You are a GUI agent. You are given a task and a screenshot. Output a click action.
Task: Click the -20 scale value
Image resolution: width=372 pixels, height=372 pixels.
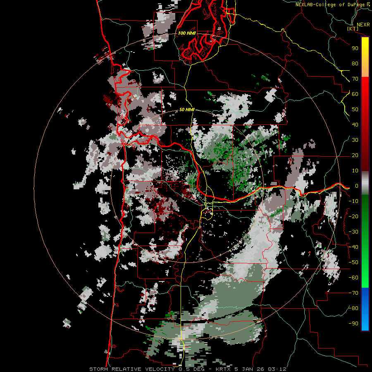[353, 216]
